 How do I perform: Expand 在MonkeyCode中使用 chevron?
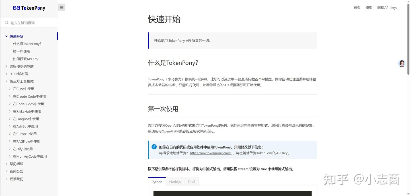click(10, 156)
